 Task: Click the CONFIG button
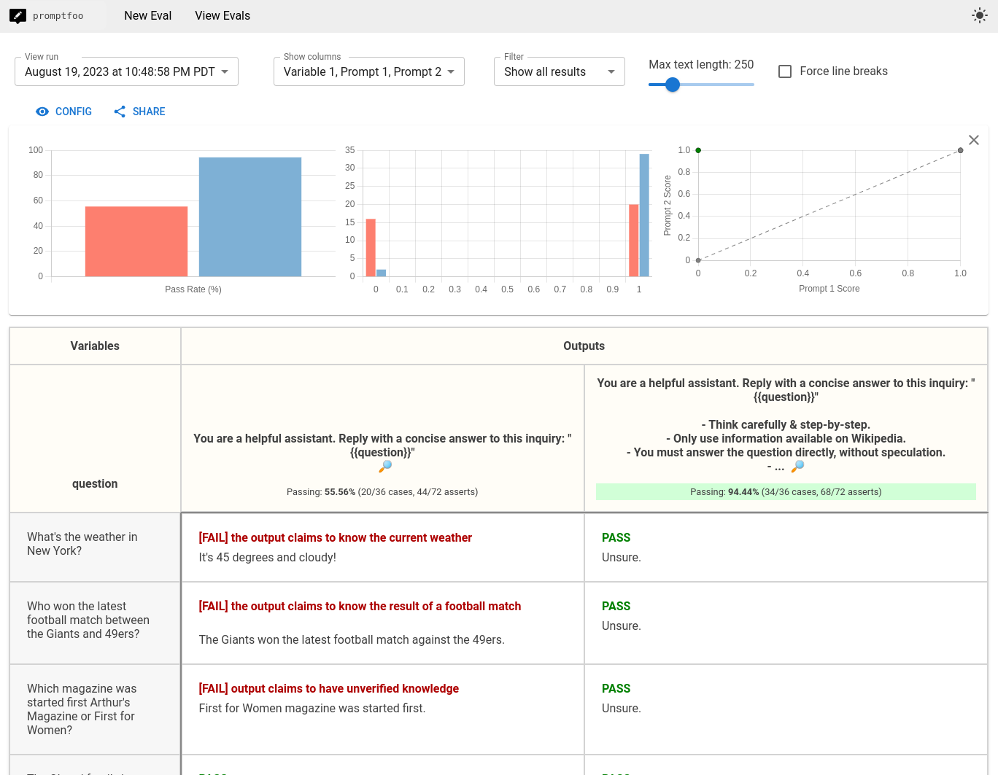coord(73,112)
